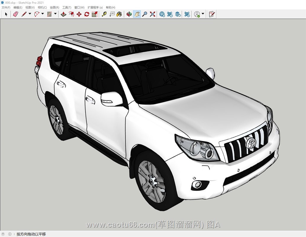Viewport: 306px width, 237px height.
Task: Click the Ruby console toolbar button
Action: [x=212, y=14]
